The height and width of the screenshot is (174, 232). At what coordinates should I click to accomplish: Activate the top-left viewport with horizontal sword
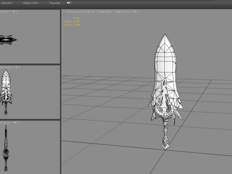click(30, 37)
